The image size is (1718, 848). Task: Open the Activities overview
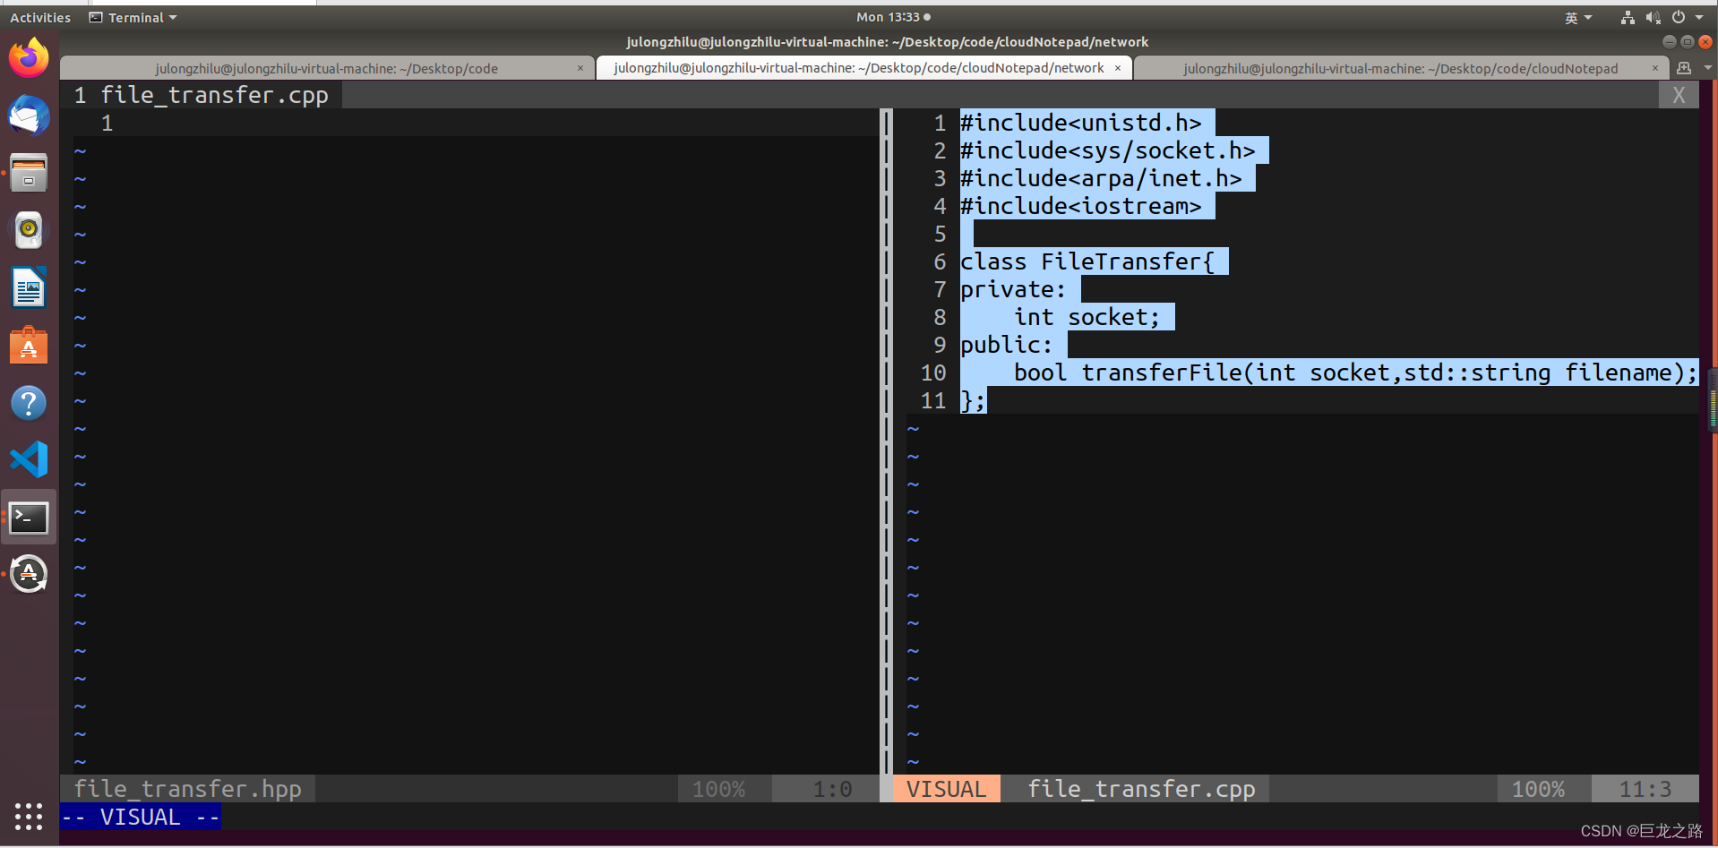[x=40, y=17]
